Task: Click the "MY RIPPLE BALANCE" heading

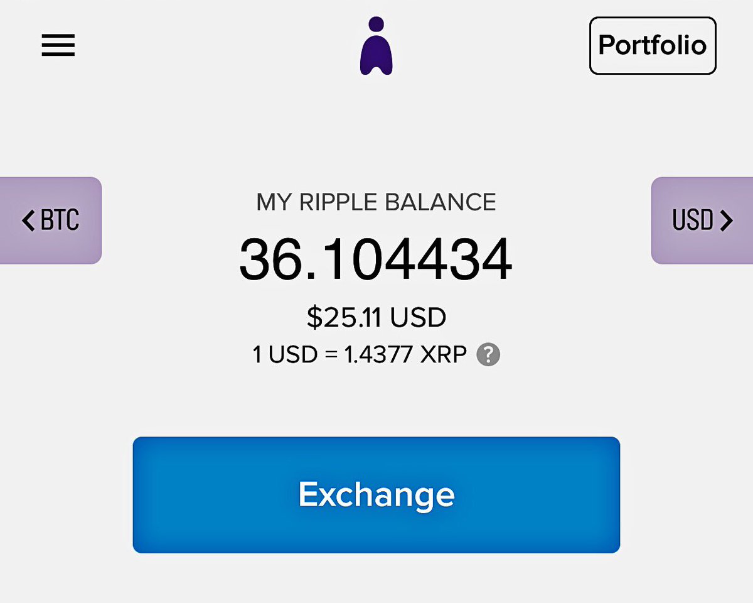Action: point(376,202)
